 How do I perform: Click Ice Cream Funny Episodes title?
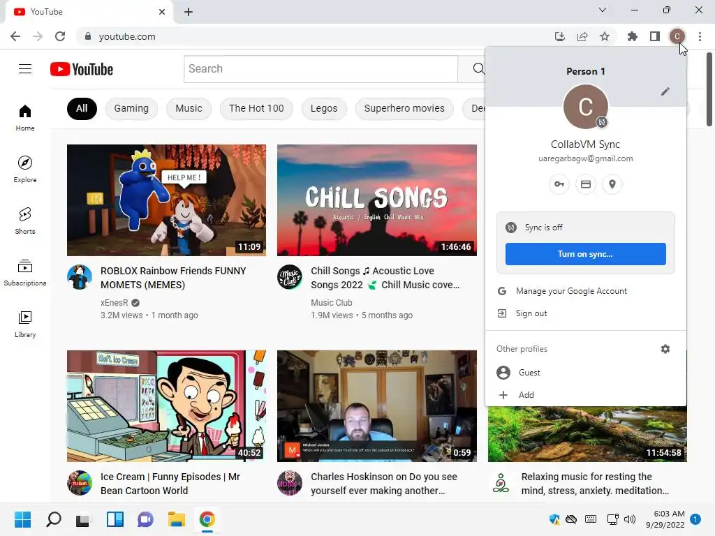[170, 484]
